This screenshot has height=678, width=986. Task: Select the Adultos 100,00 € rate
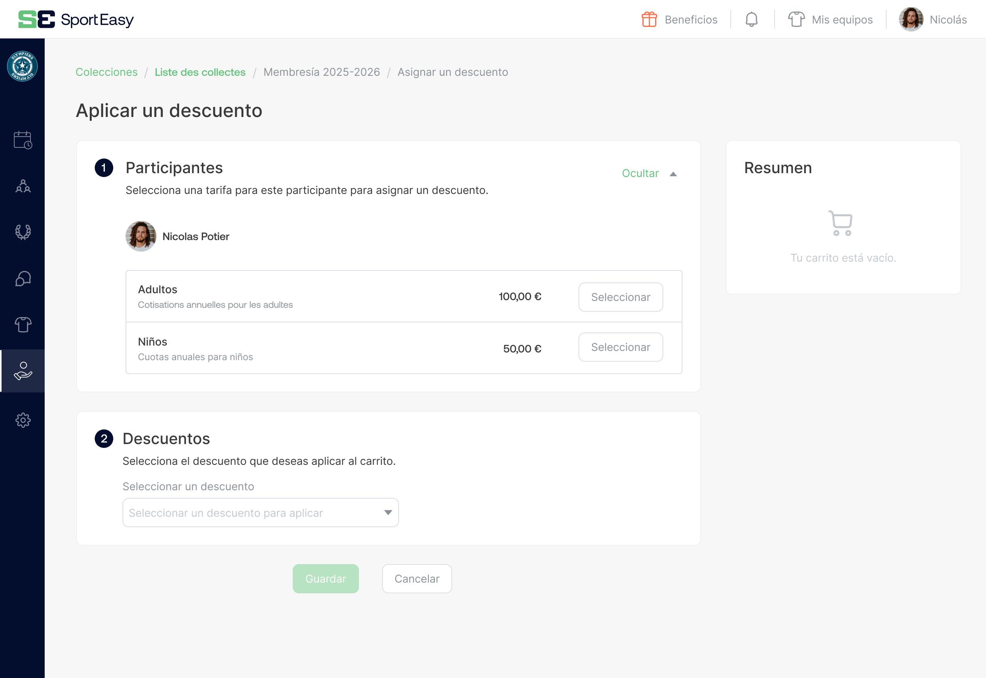pos(620,297)
